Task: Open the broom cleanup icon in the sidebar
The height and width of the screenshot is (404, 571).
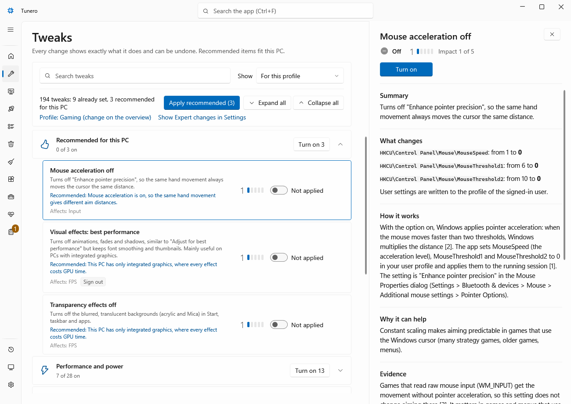Action: point(11,162)
